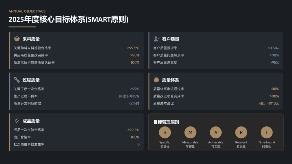Screen dimensions: 292x164
Task: Click the R circle for Relevant
Action: [x=241, y=132]
